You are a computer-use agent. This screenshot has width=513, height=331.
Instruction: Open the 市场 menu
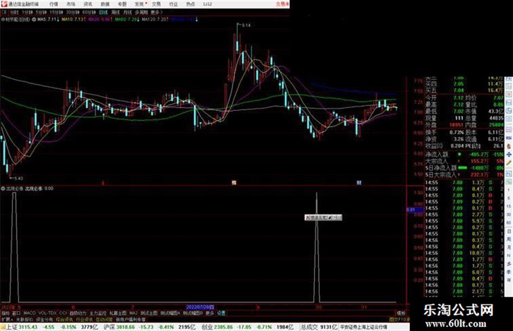(71, 4)
